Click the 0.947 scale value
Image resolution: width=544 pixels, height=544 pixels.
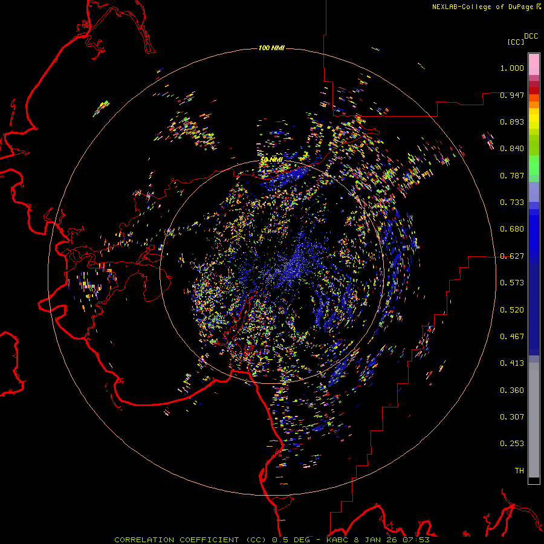click(x=512, y=95)
